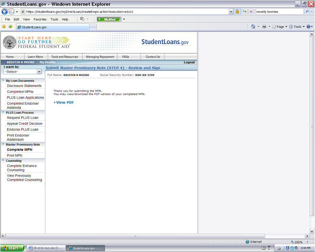Image resolution: width=315 pixels, height=252 pixels.
Task: Click the Stop loading red X icon
Action: click(251, 12)
